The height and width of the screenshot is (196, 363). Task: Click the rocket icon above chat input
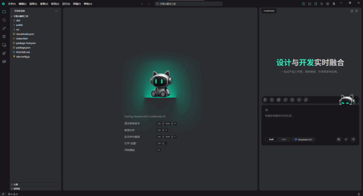click(306, 100)
